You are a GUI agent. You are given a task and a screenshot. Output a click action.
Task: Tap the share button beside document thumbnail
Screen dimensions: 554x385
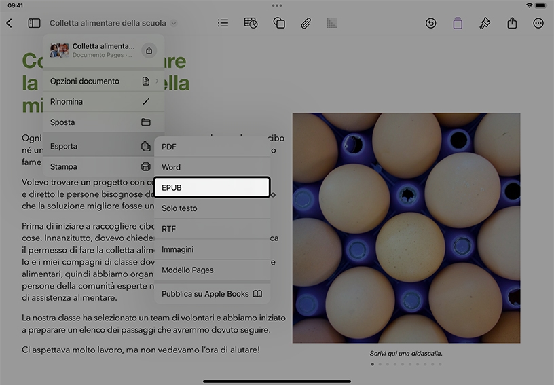149,50
